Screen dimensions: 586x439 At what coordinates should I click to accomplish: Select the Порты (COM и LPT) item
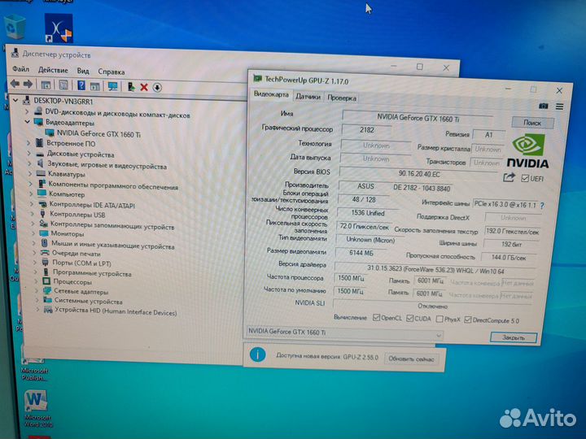81,263
